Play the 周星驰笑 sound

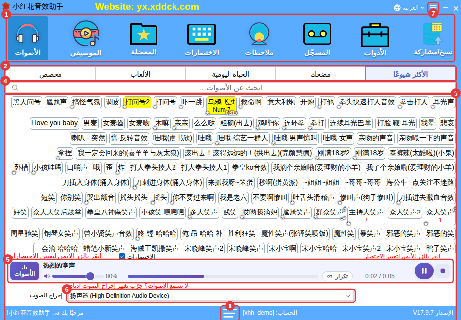(24, 234)
